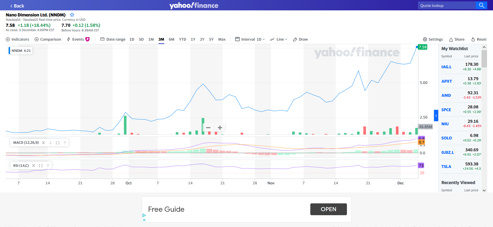Click the 7.58 current price marker

point(423,47)
